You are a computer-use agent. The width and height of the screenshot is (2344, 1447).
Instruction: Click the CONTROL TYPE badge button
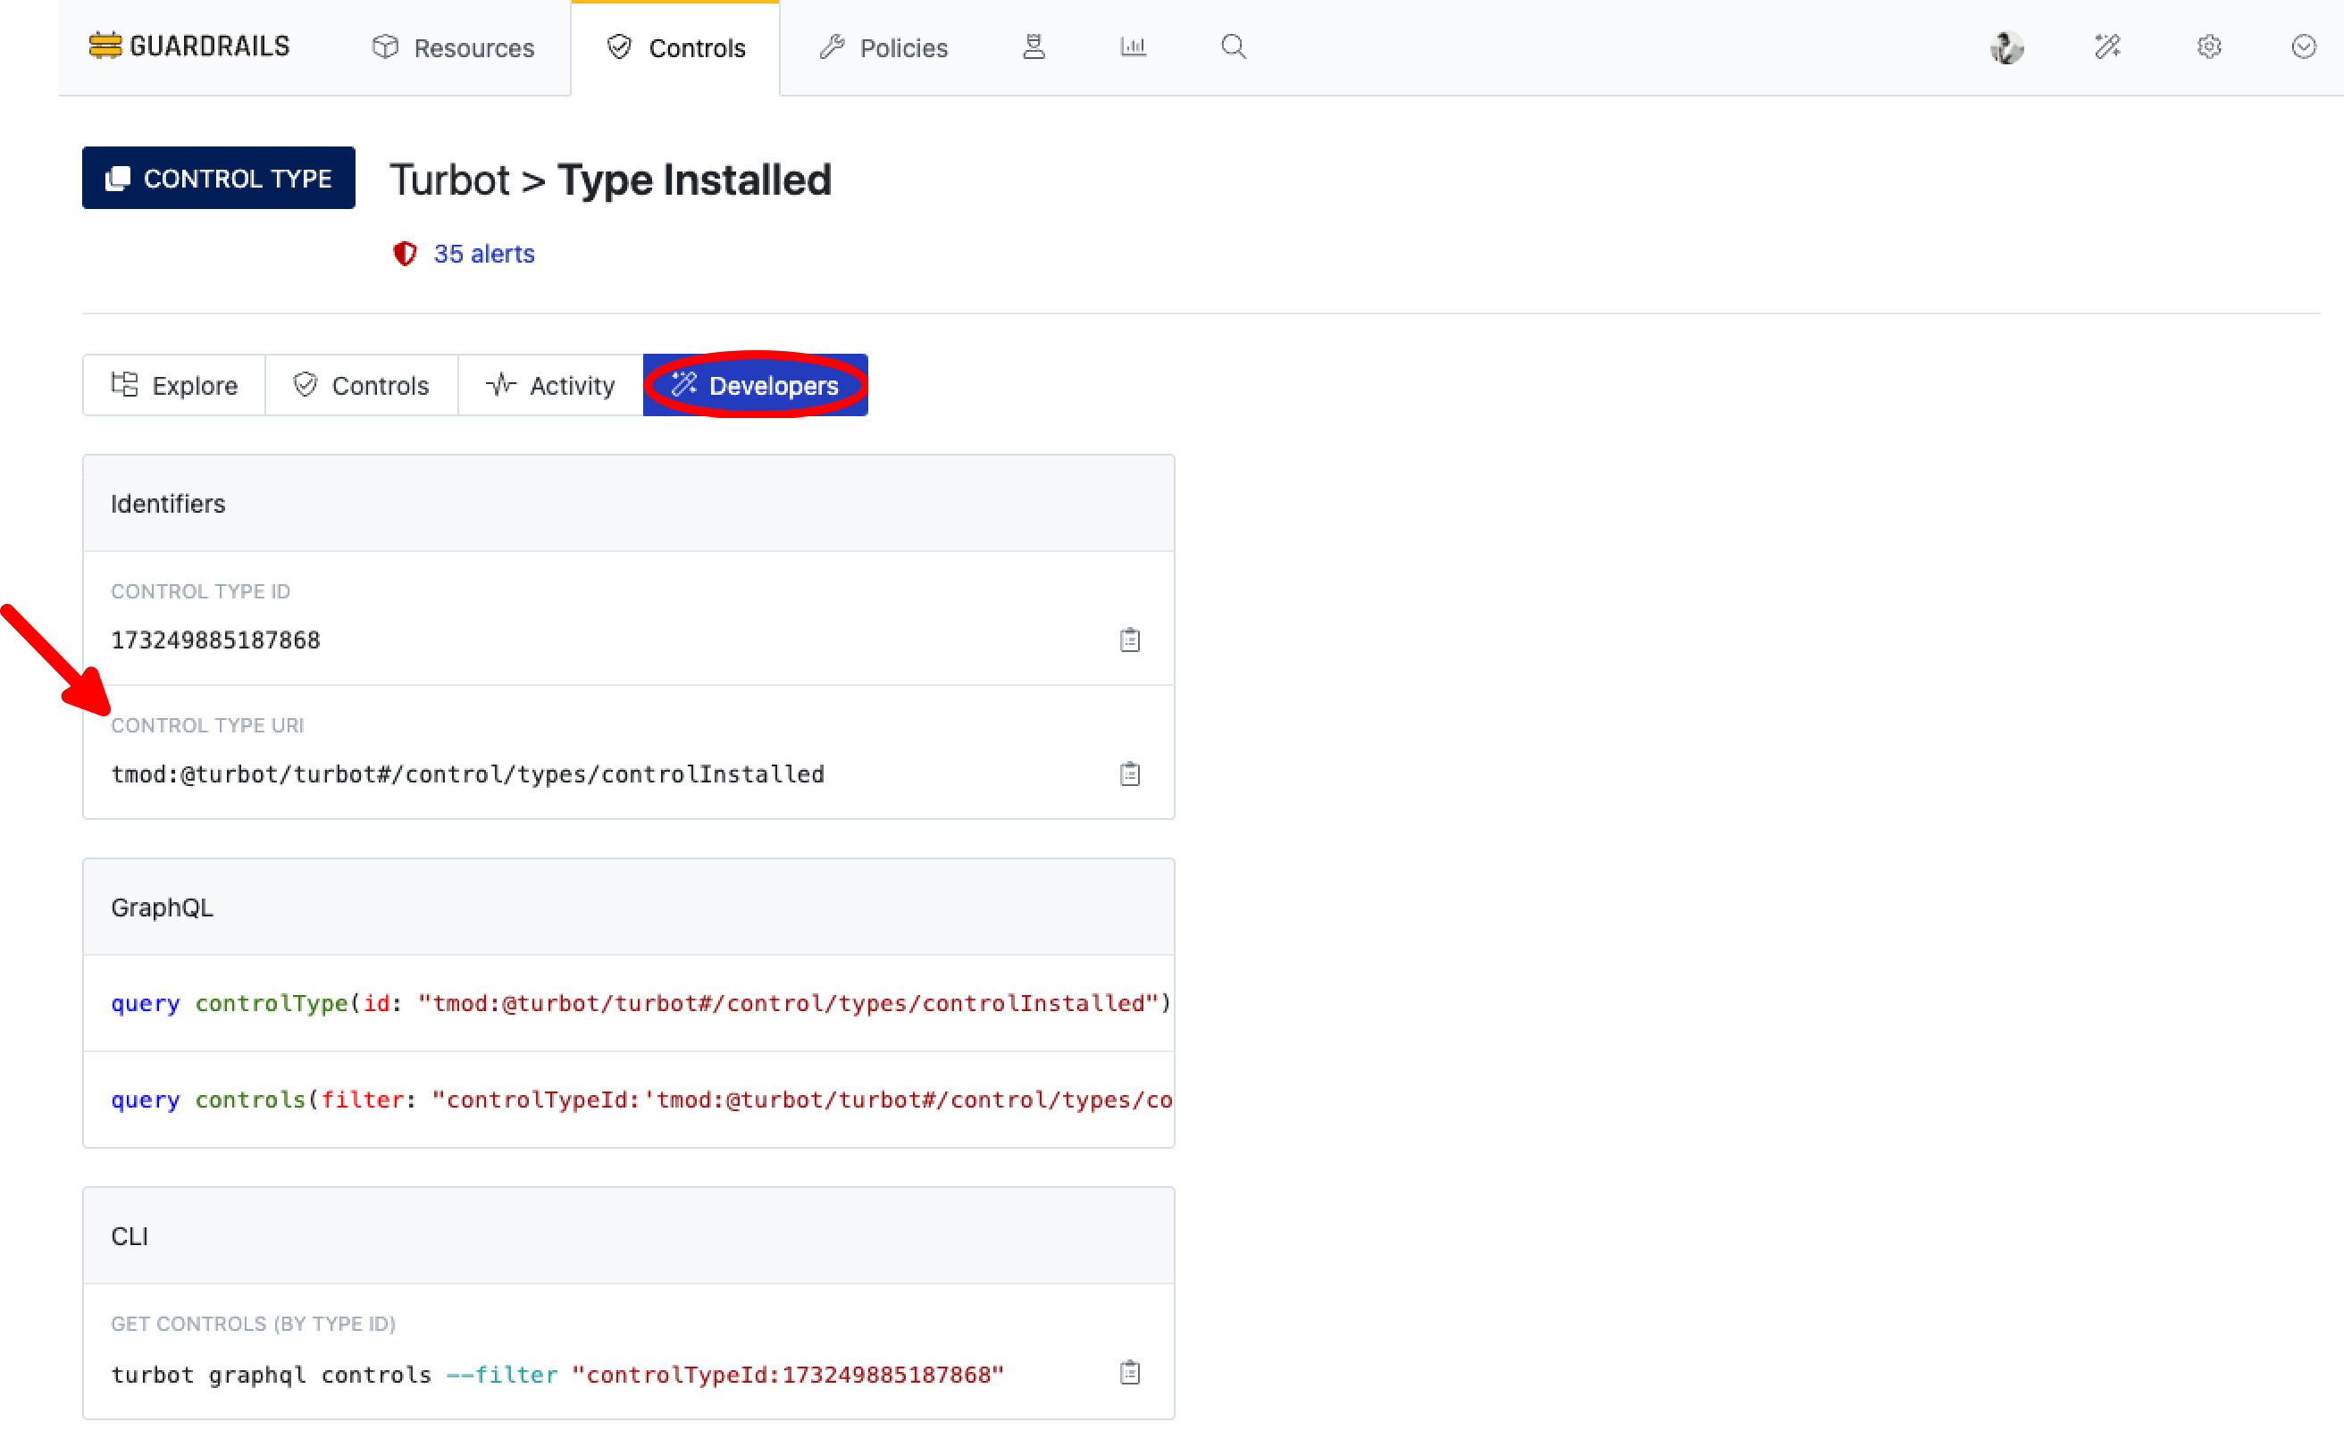[x=218, y=178]
